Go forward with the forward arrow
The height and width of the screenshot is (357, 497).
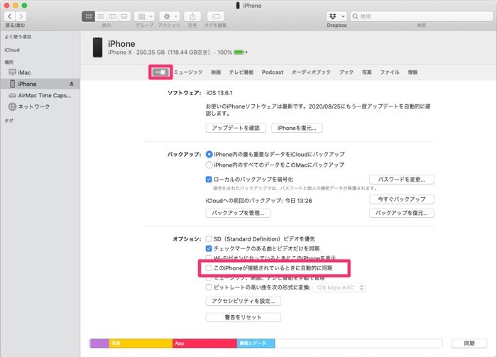click(21, 16)
